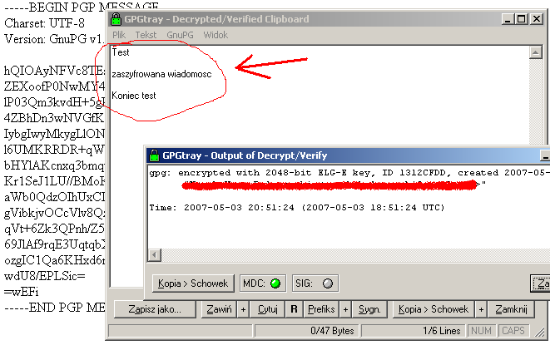Viewport: 550px width, 345px height.
Task: Click the grey SIG indicator
Action: click(x=328, y=283)
